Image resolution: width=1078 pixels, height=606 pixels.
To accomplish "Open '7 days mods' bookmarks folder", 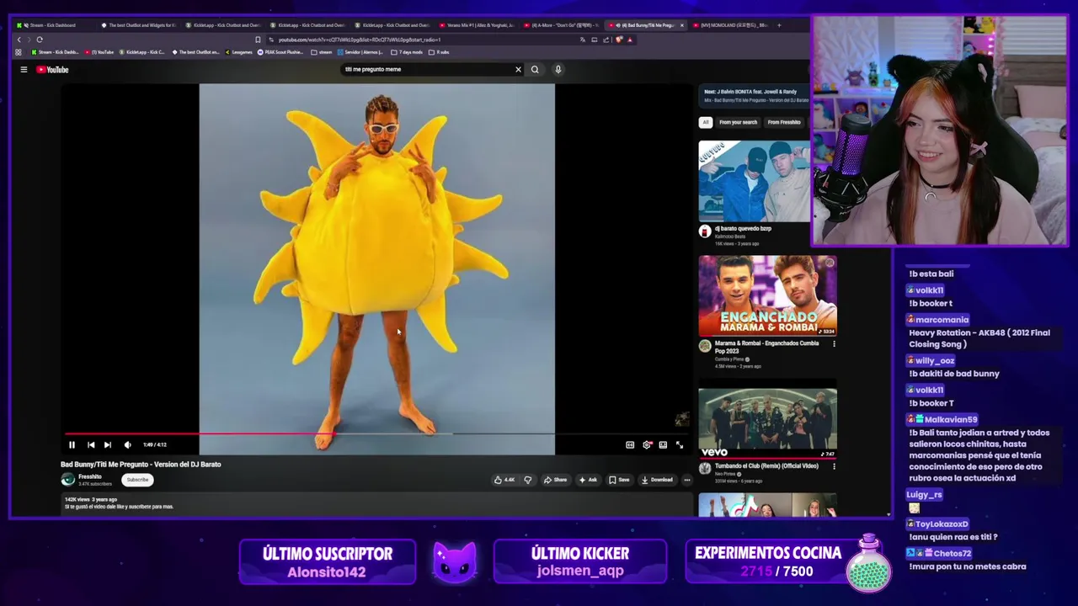I will tap(407, 52).
